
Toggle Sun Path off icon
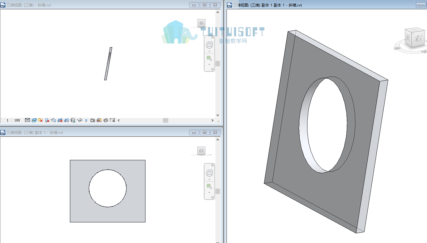tap(40, 120)
